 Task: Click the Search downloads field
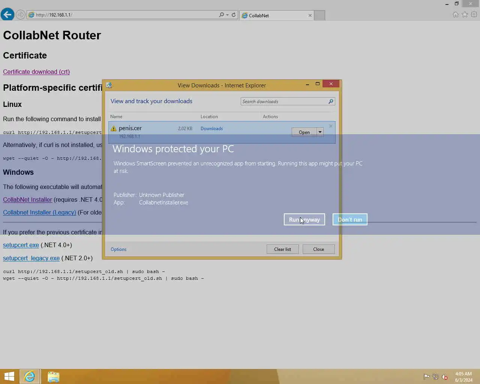[x=284, y=101]
